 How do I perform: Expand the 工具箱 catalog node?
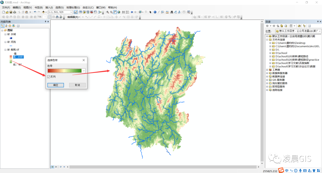click(267, 70)
